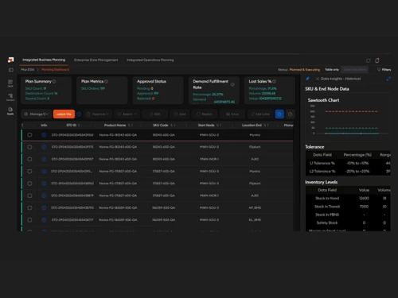Open the third sidebar module under Demand
This screenshot has height=298, width=398.
pos(10,110)
